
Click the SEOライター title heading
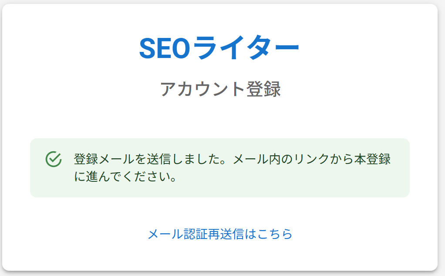pyautogui.click(x=219, y=48)
